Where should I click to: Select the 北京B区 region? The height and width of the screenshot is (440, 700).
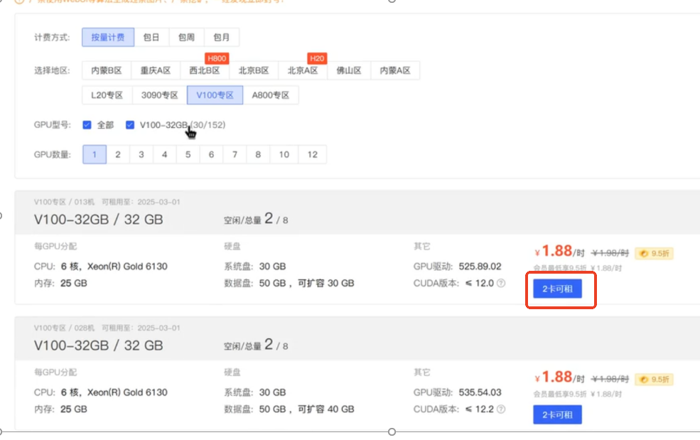point(254,70)
